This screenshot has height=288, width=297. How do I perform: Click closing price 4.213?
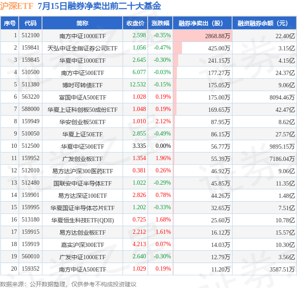[139, 244]
